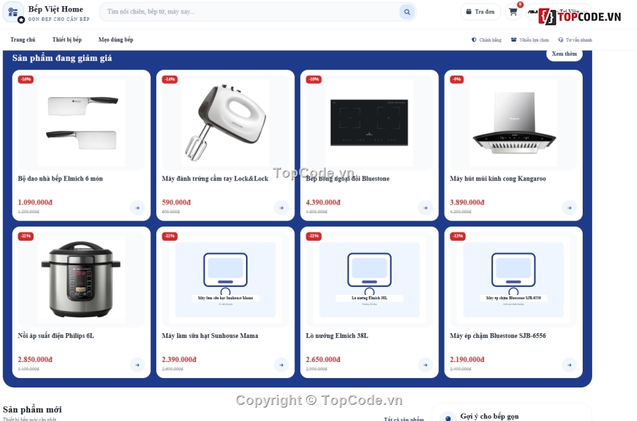This screenshot has width=637, height=421.
Task: Open Thiết bị bếp menu
Action: pos(67,40)
